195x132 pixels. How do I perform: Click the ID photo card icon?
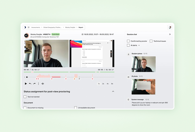pyautogui.click(x=128, y=77)
